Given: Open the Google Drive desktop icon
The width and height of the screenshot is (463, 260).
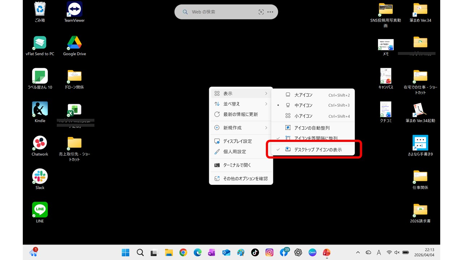Looking at the screenshot, I should (74, 43).
